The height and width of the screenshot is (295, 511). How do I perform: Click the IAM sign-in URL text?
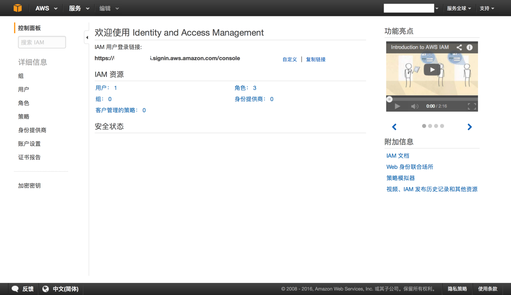[167, 58]
